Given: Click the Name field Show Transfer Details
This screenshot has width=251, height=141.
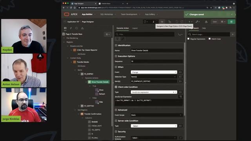Looking at the screenshot, I should [x=157, y=51].
